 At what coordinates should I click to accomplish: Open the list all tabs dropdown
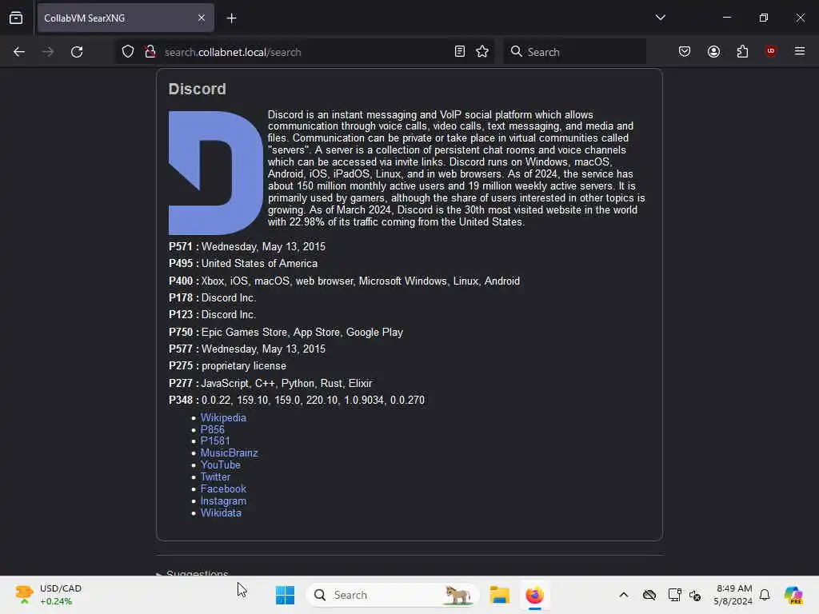coord(660,18)
